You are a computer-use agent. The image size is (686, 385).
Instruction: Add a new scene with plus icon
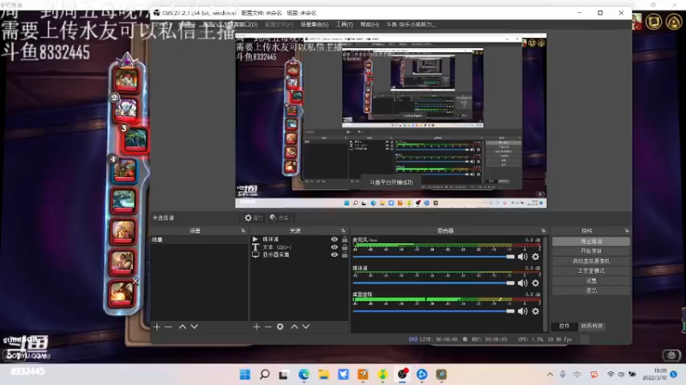[x=157, y=327]
